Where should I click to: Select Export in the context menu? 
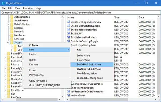[x=46, y=70]
